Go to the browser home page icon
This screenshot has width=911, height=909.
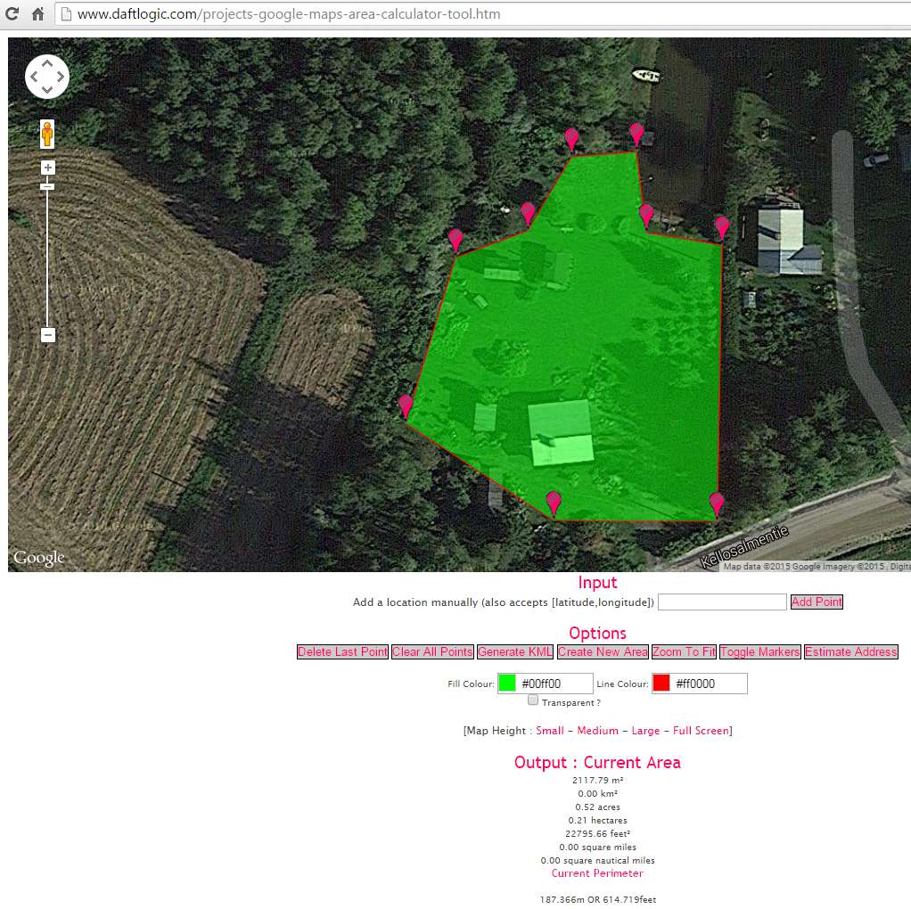[38, 14]
